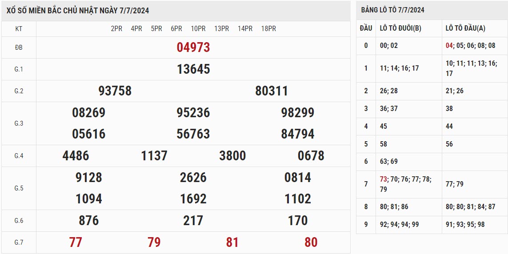Select G.6 number 217
Image resolution: width=508 pixels, height=254 pixels.
pyautogui.click(x=193, y=221)
